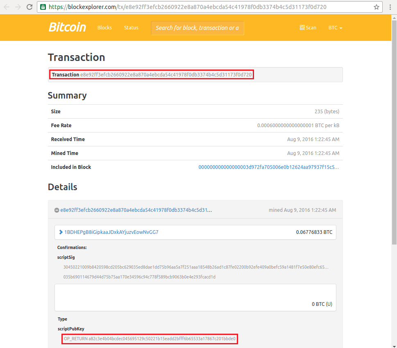Click the search field for blocks and transactions
The width and height of the screenshot is (397, 348).
click(x=197, y=27)
